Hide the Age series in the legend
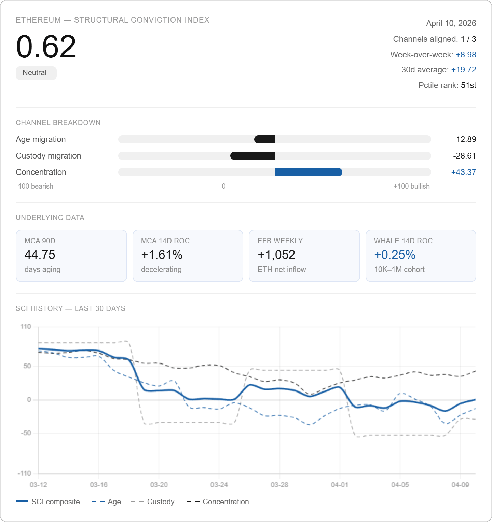Screen dimensions: 492x522 click(107, 502)
